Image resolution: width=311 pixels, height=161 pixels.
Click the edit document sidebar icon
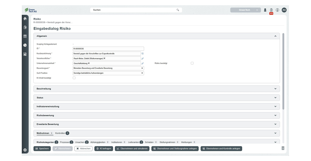coord(25,27)
